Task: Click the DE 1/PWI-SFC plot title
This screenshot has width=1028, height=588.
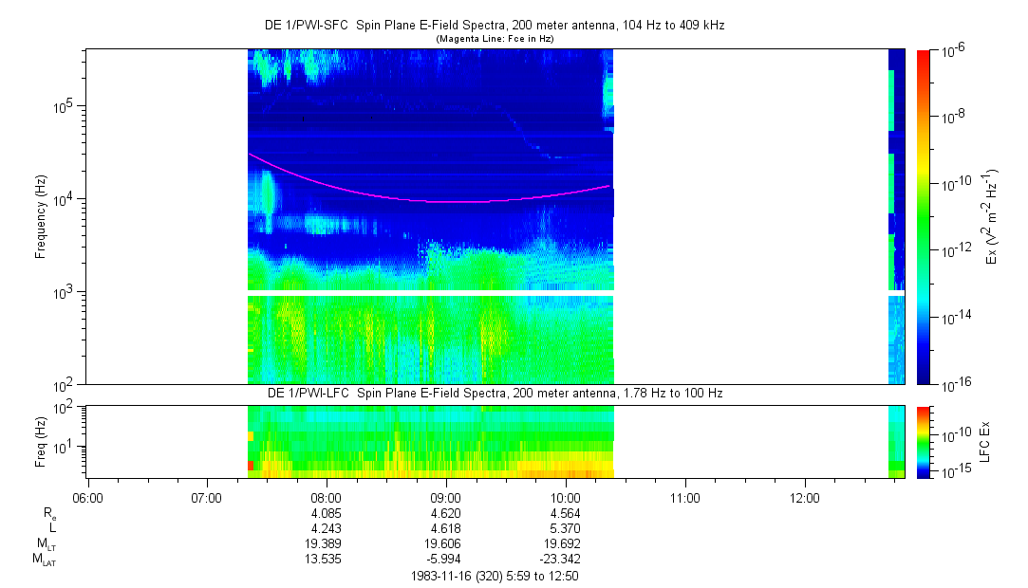Action: 494,26
